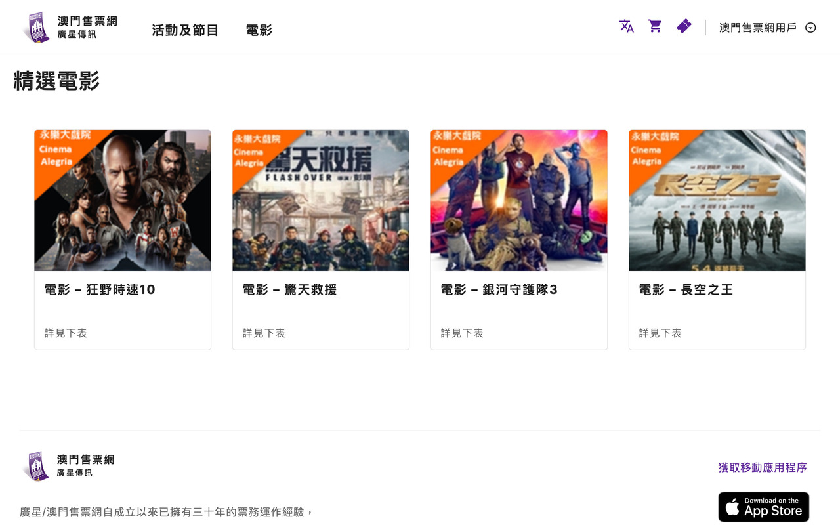Screen dimensions: 840x525
Task: Click 詳見下表 under 狂野時速10
Action: coord(66,333)
